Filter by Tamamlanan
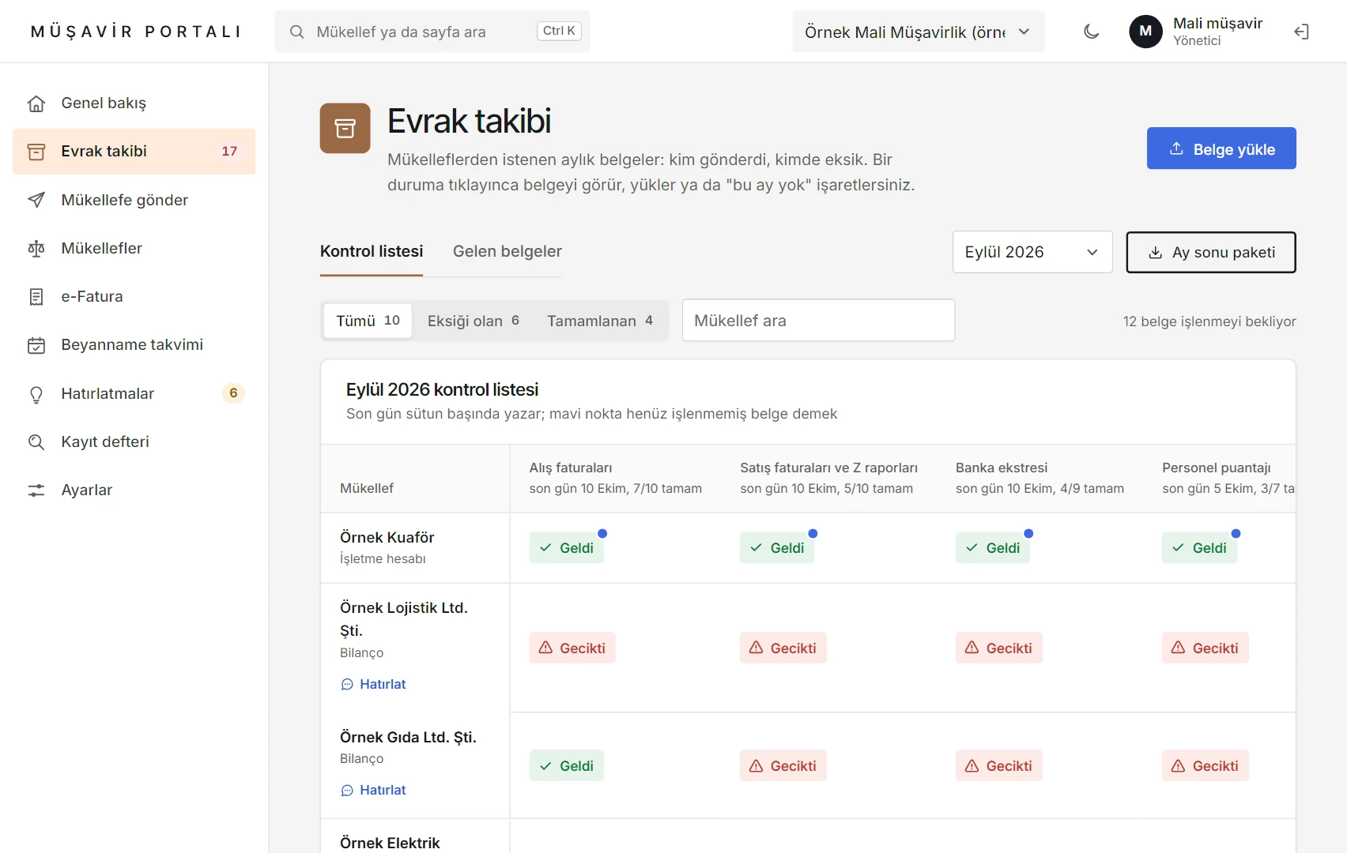 [600, 321]
